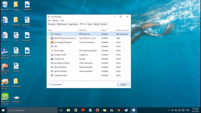Screen dimensions: 201x113
Task: Switch to the Details tab
Action: coord(96,24)
